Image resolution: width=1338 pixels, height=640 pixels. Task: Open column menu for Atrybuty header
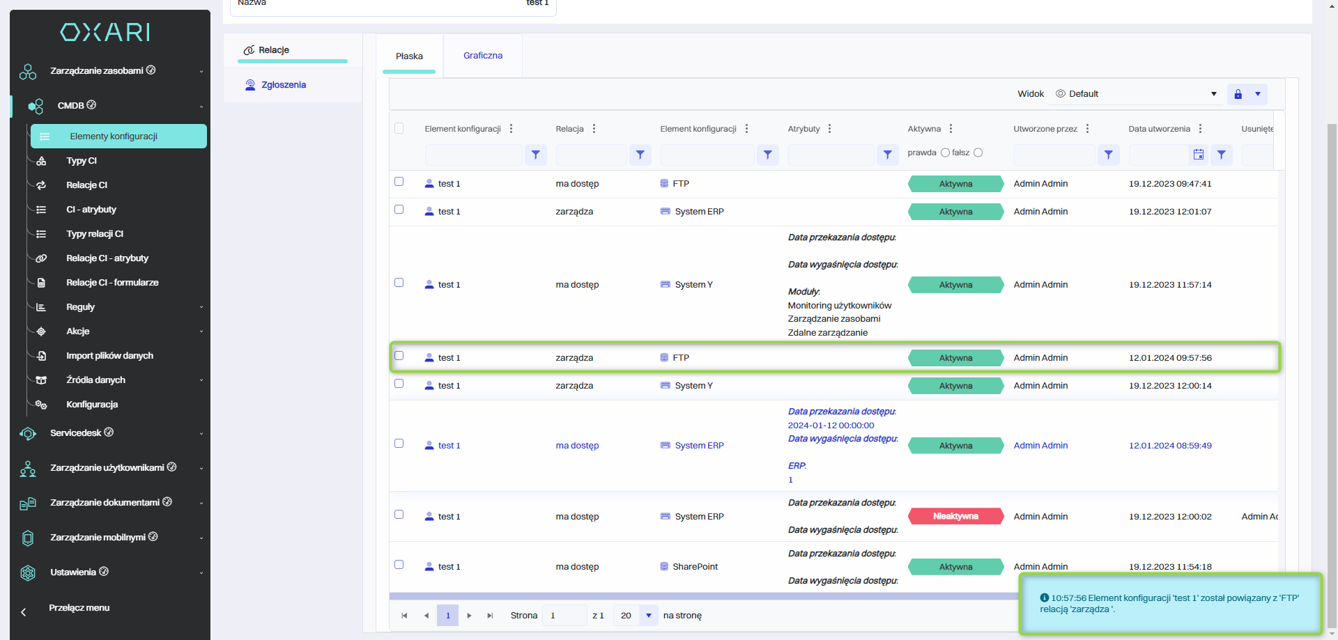pos(829,129)
